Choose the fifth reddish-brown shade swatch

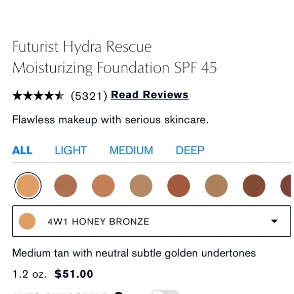tap(179, 186)
